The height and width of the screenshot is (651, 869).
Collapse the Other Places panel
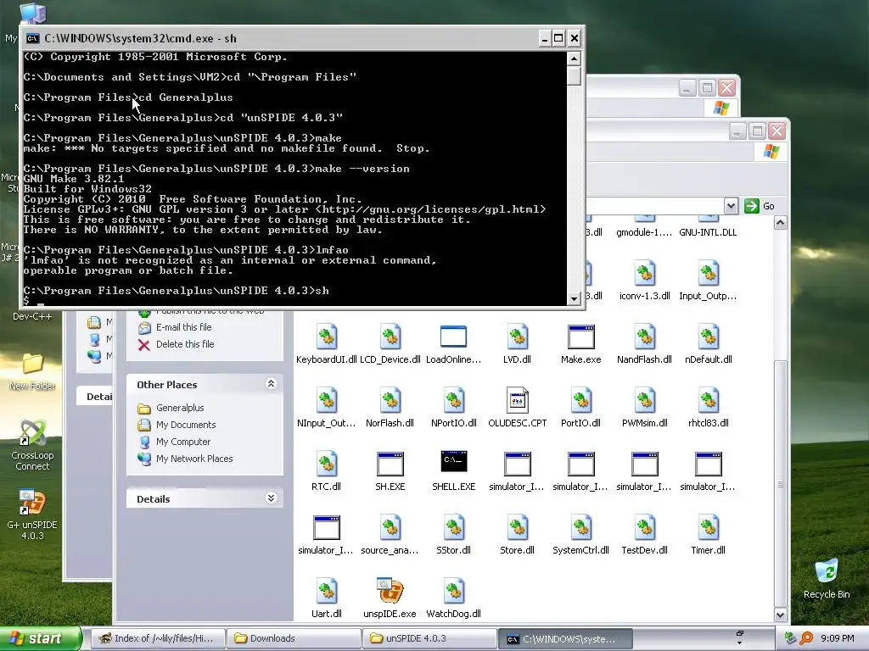[271, 384]
